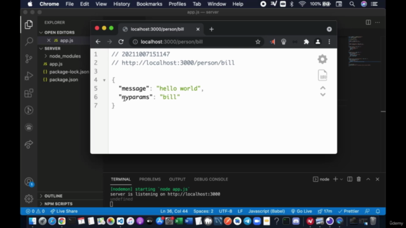406x228 pixels.
Task: Open the editor more actions ellipsis
Action: 377,22
